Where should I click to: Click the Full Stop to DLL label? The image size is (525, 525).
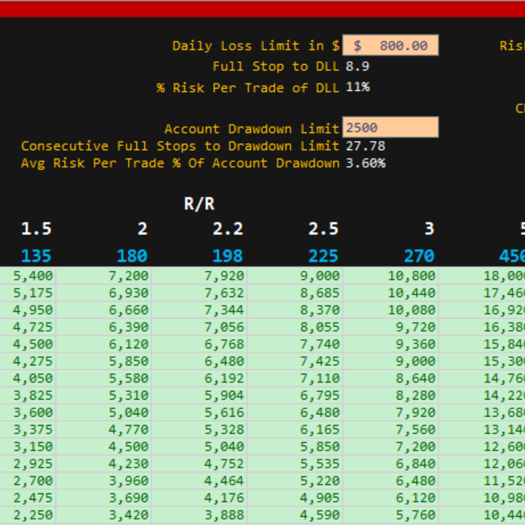[276, 66]
